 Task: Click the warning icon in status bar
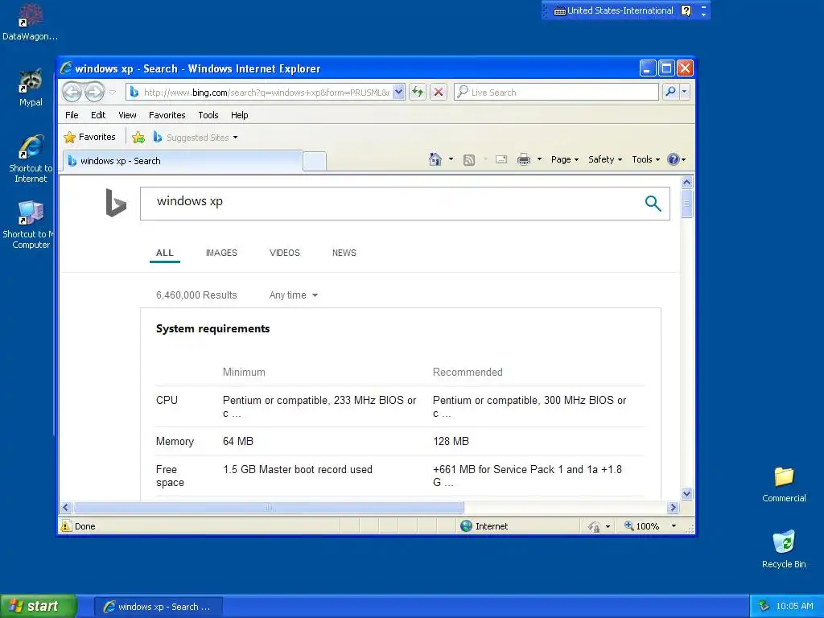pos(66,526)
